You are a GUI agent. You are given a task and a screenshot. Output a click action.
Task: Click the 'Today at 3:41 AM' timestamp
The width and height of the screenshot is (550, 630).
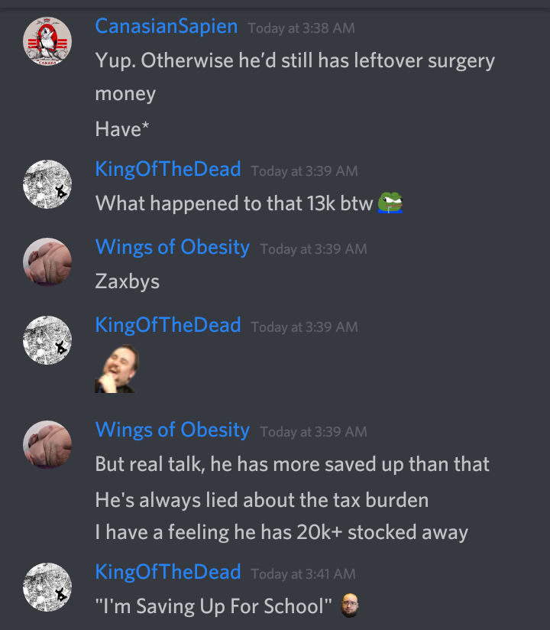(303, 573)
